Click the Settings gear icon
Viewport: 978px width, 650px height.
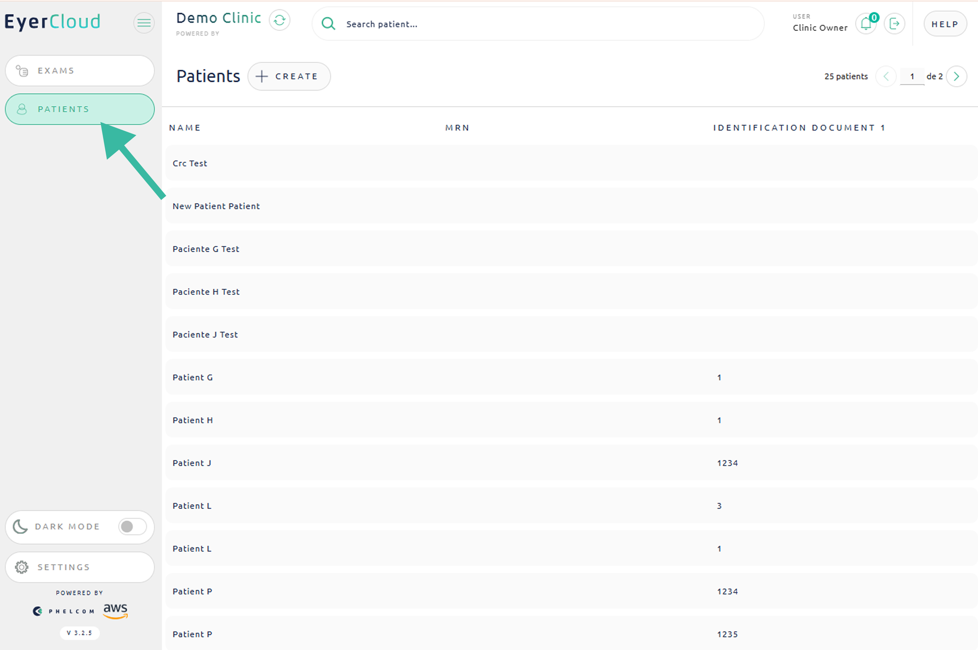click(22, 567)
